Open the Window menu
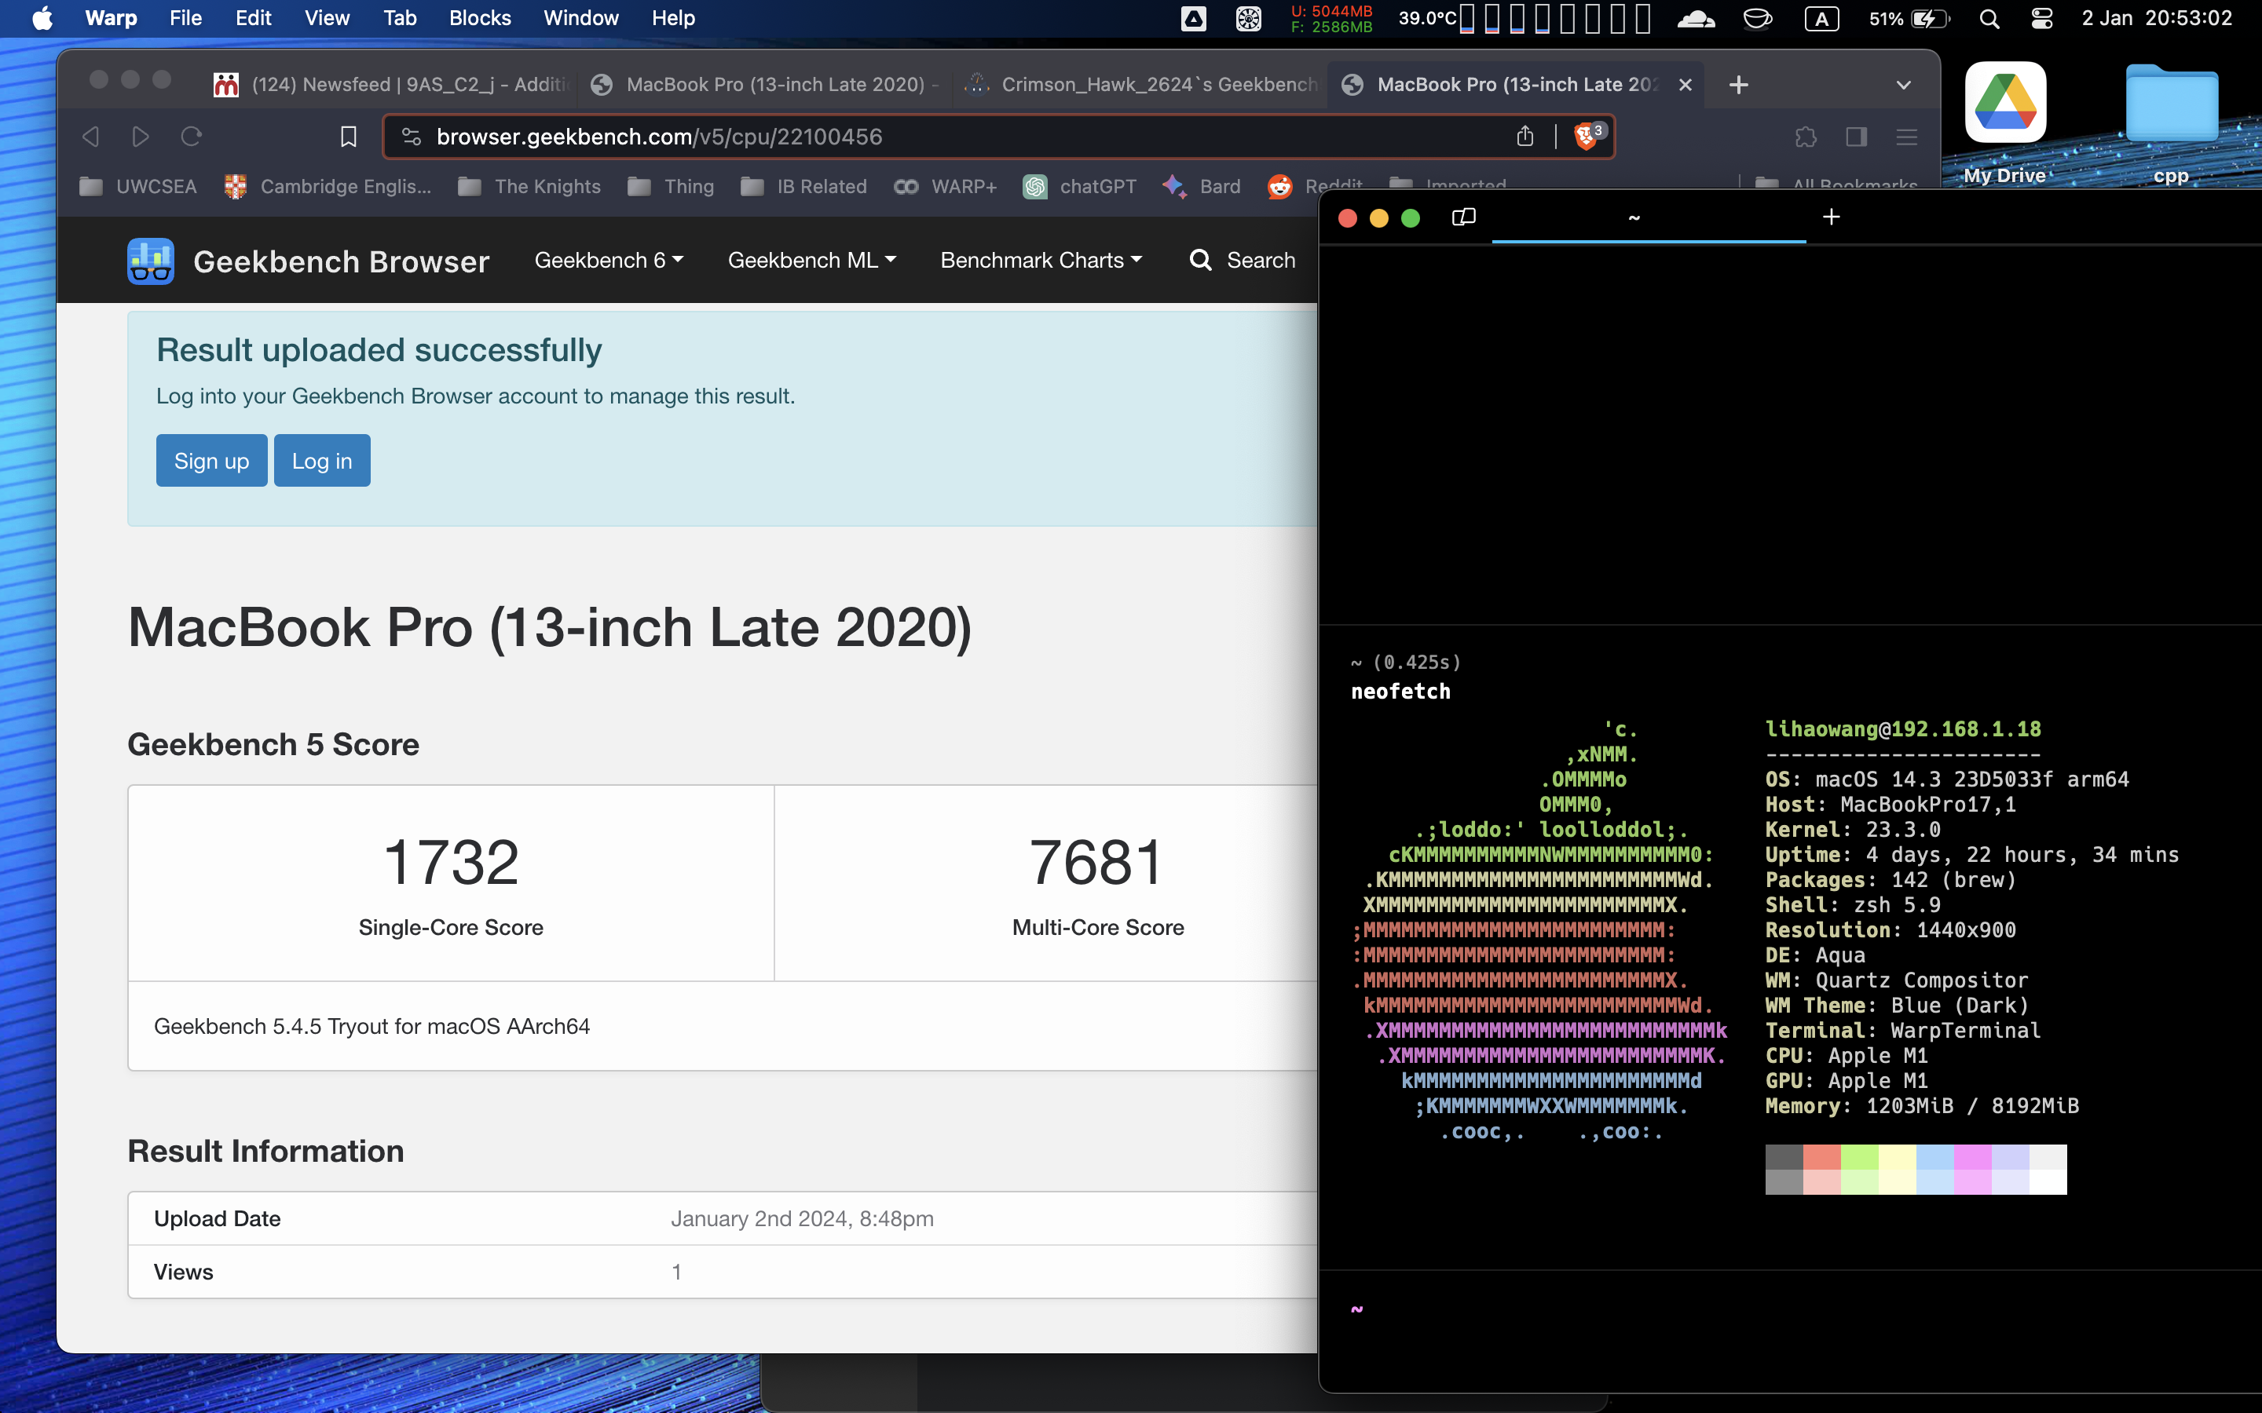Viewport: 2262px width, 1413px height. coord(580,18)
